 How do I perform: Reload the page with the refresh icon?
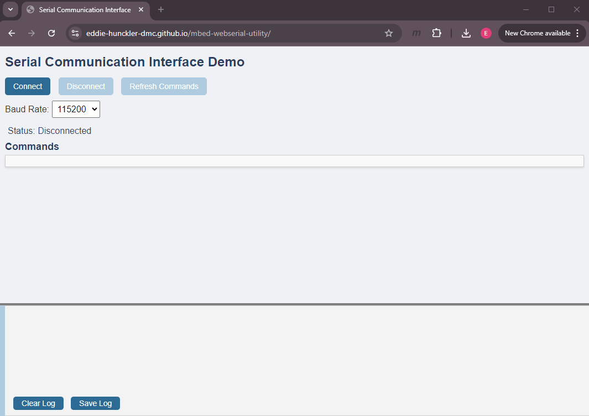51,33
